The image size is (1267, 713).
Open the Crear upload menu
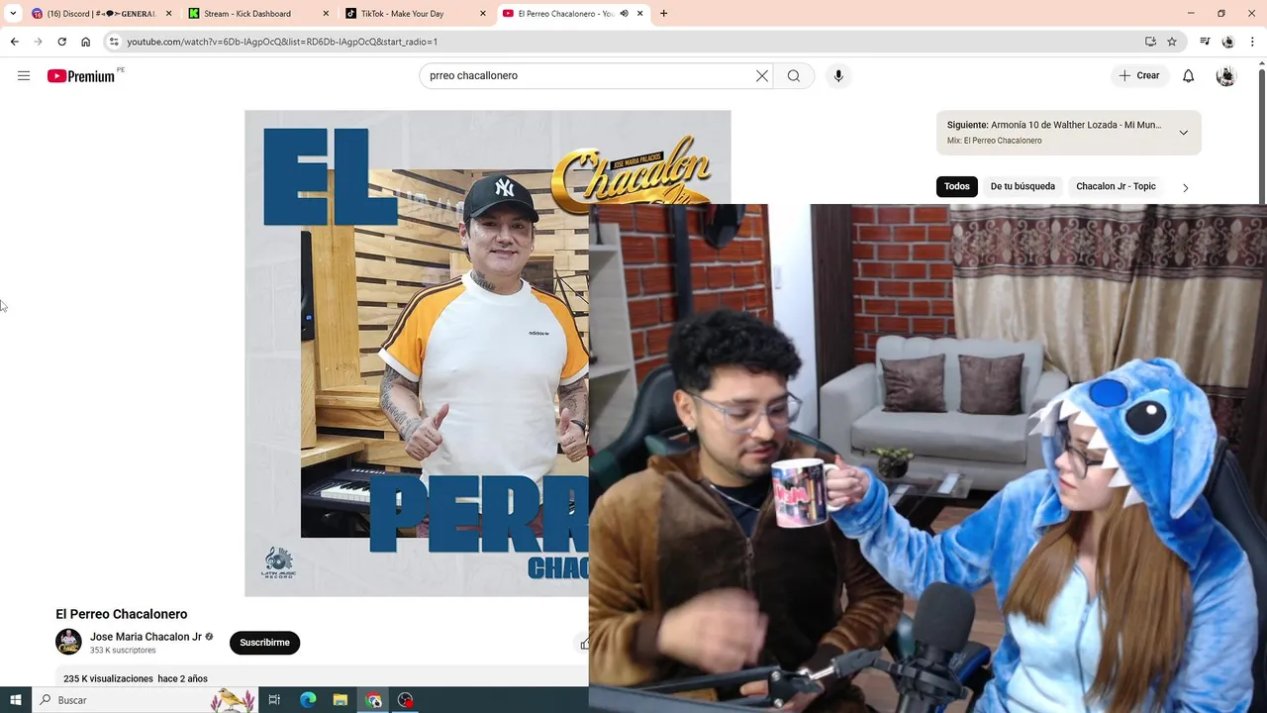[1138, 75]
